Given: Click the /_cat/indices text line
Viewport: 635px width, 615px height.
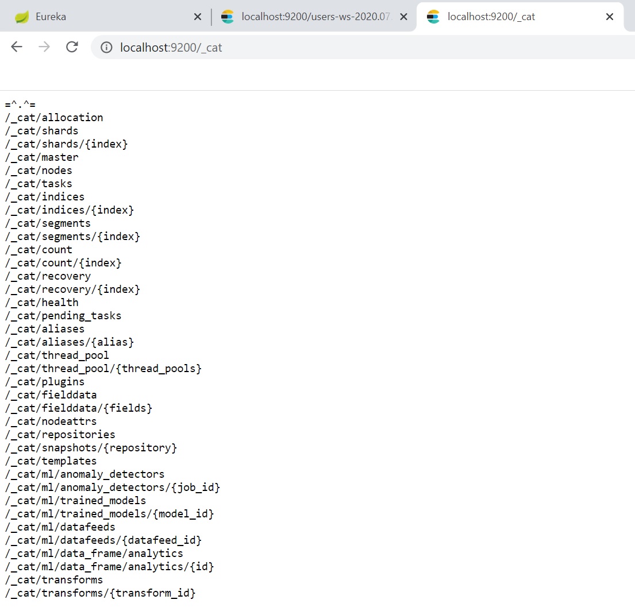Looking at the screenshot, I should (45, 197).
